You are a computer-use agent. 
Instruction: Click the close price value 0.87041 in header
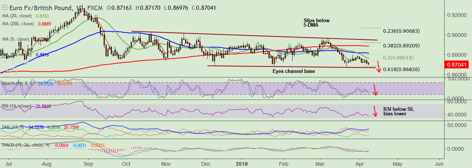click(205, 8)
